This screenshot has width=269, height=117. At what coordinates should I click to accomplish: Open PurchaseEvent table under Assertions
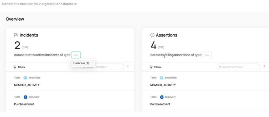click(160, 104)
